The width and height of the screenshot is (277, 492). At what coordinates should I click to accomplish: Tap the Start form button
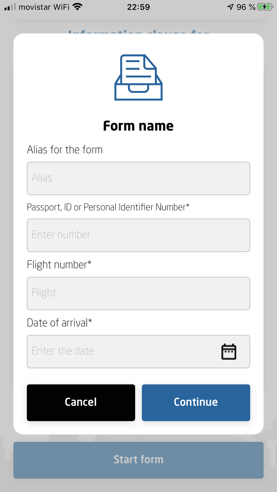click(x=138, y=460)
